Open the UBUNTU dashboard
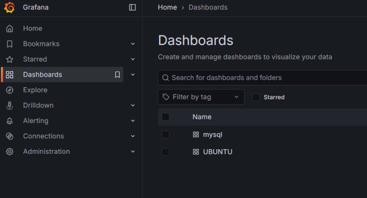This screenshot has height=198, width=367. click(218, 152)
